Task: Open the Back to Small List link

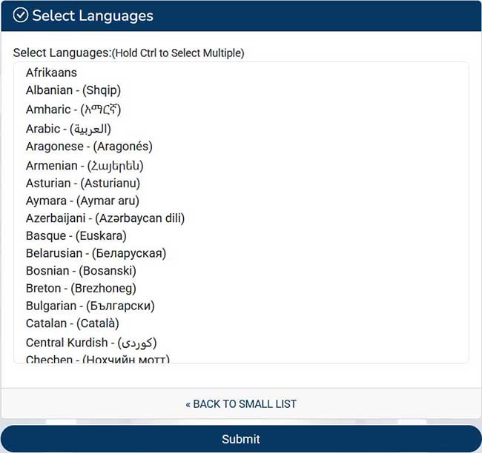Action: tap(241, 404)
